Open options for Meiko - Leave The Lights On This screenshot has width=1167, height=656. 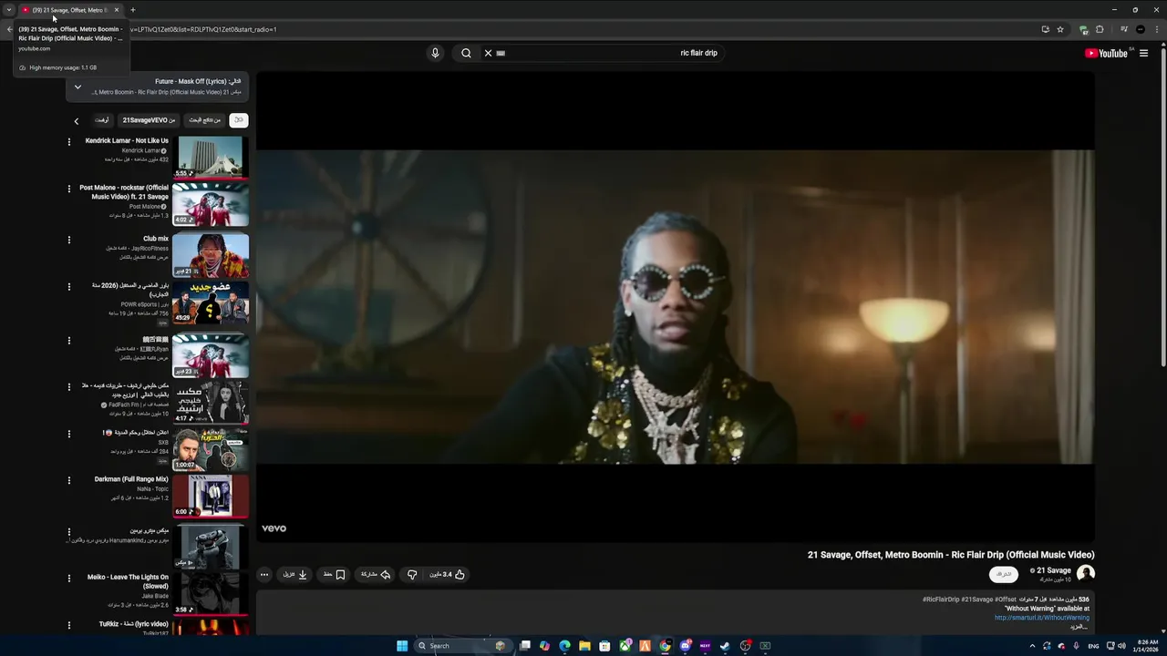click(68, 578)
